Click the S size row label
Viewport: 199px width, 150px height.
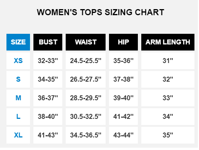click(18, 79)
